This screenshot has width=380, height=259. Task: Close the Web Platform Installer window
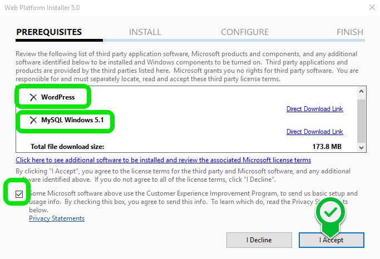tap(372, 7)
